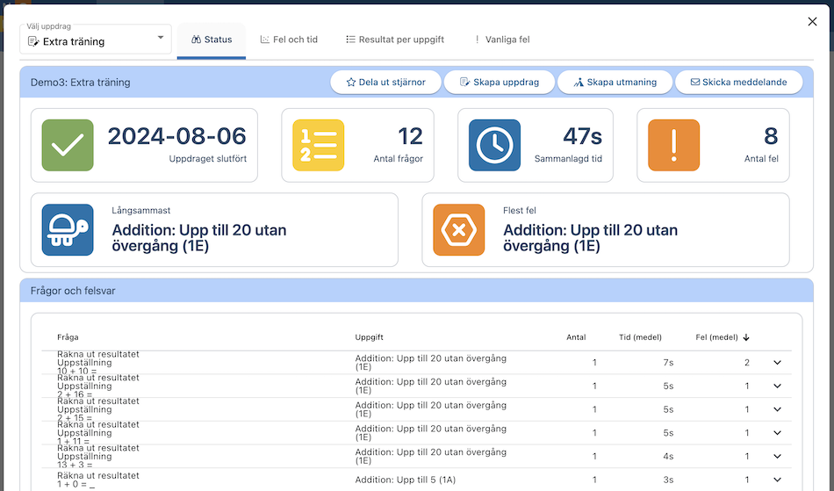The width and height of the screenshot is (834, 491).
Task: Switch to the Fel och tid tab
Action: click(x=289, y=40)
